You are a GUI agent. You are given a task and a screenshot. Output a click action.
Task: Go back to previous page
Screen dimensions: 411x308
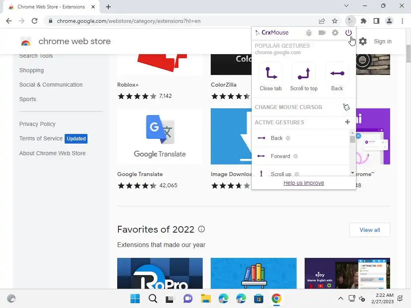tap(9, 21)
